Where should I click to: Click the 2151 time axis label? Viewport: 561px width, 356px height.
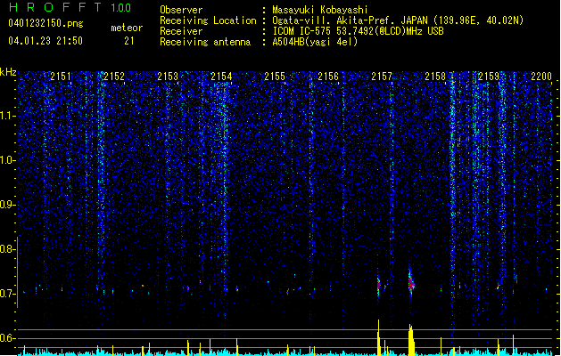click(61, 76)
